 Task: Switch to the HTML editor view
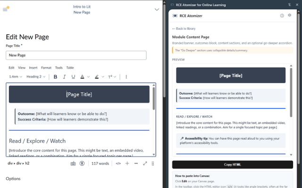click(118, 164)
